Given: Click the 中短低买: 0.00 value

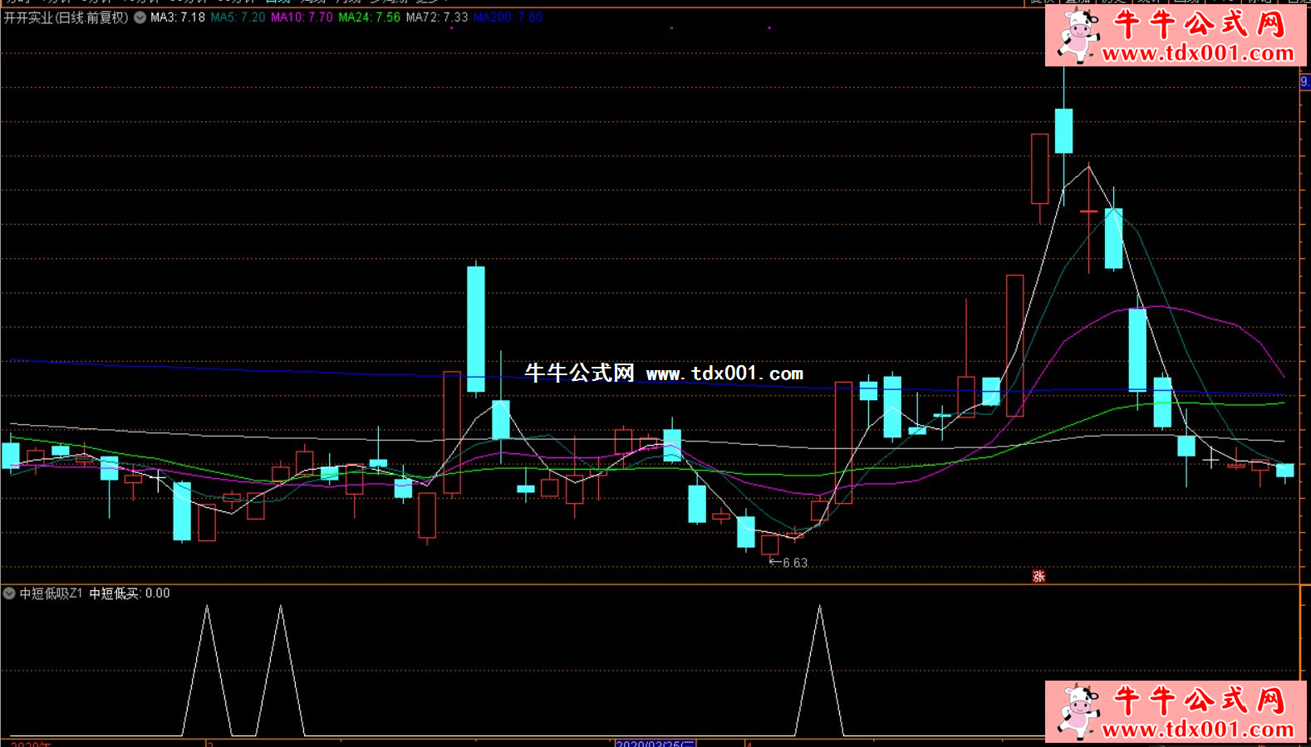Looking at the screenshot, I should (130, 593).
